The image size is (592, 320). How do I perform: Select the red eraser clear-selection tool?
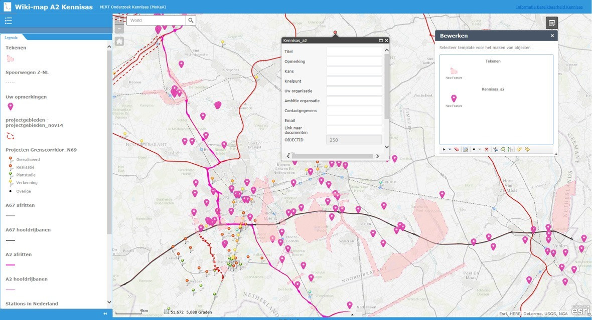coord(457,149)
